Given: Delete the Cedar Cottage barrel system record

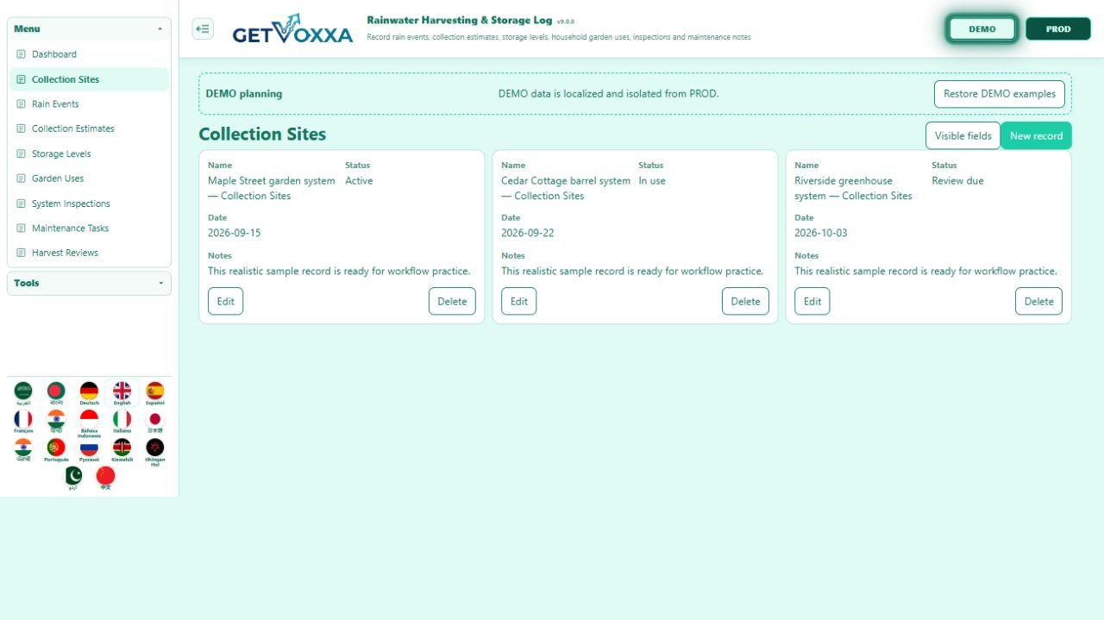Looking at the screenshot, I should click(745, 301).
